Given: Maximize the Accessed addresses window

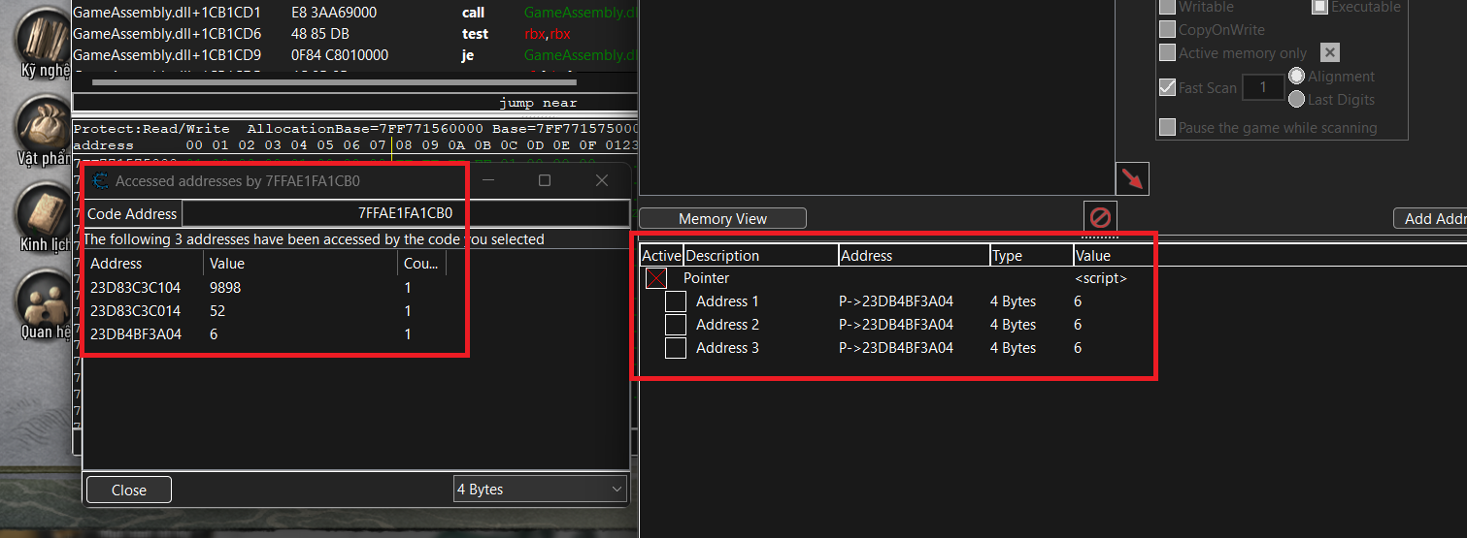Looking at the screenshot, I should (x=545, y=180).
